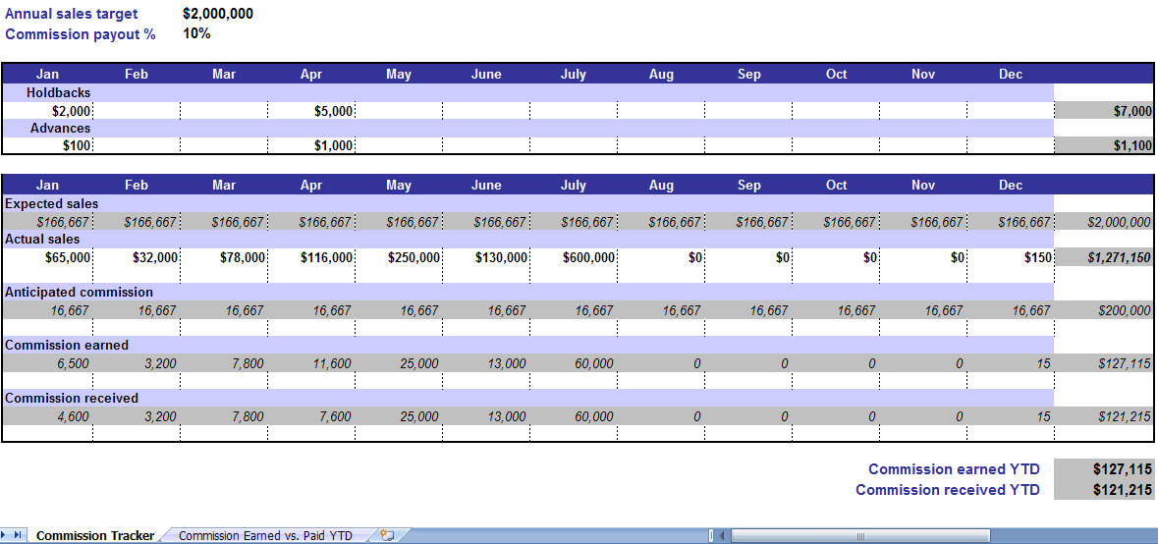
Task: Click December actual sales $150 cell
Action: [1011, 257]
